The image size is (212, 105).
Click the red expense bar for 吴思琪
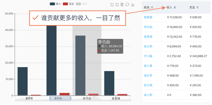coord(122,95)
